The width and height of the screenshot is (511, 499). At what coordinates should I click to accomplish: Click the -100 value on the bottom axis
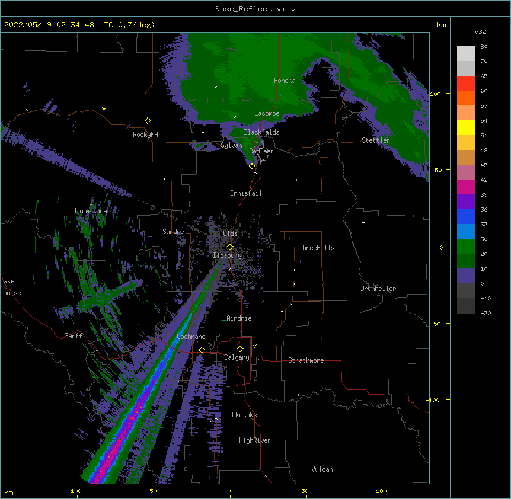tap(74, 491)
